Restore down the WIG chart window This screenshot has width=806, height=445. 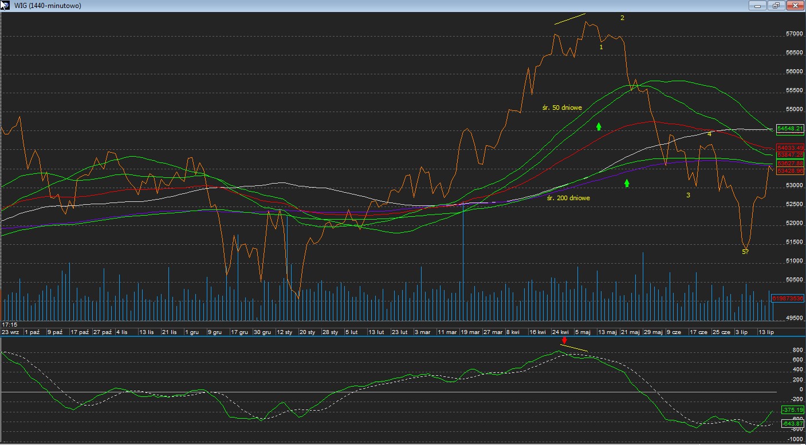776,6
